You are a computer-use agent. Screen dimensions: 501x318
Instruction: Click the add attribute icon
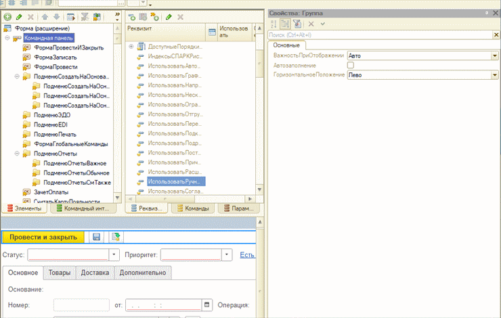pos(131,17)
